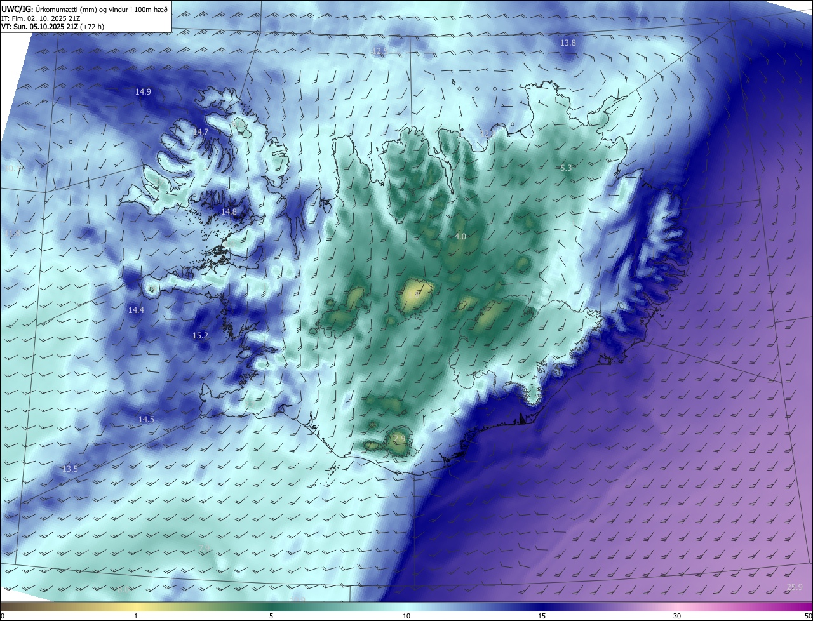Click the 0 tick on color scale
Screen dimensions: 813x621
[3, 616]
